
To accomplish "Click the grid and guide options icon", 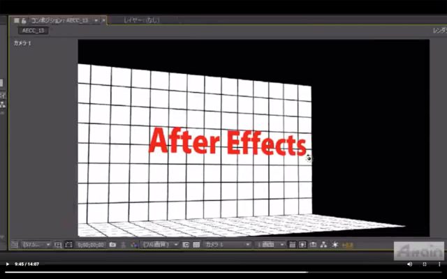I will tap(58, 245).
